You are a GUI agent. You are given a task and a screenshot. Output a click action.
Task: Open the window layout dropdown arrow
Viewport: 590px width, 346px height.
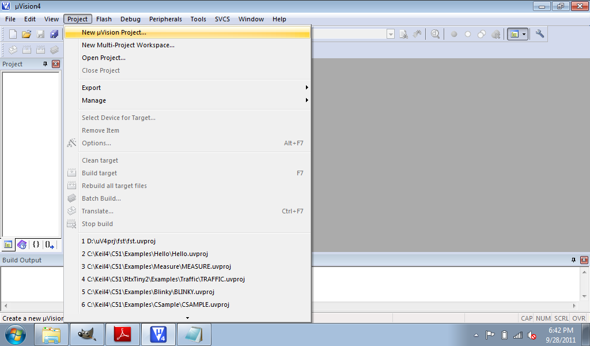pyautogui.click(x=524, y=34)
